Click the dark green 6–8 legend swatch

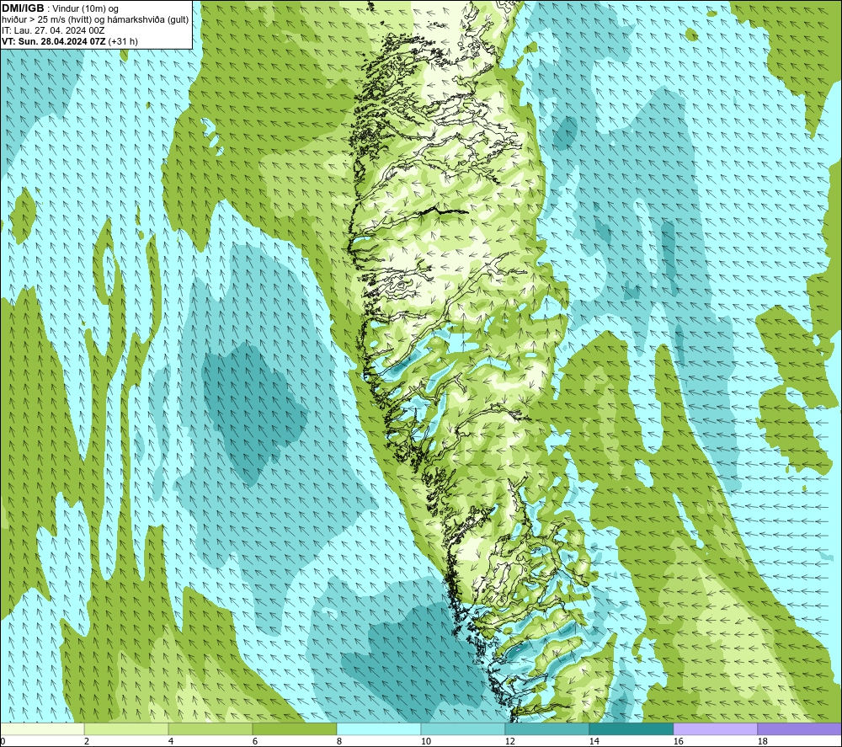(294, 728)
